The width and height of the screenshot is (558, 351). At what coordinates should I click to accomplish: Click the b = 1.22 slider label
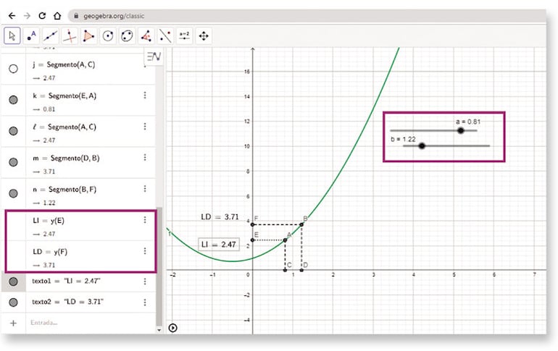point(403,139)
